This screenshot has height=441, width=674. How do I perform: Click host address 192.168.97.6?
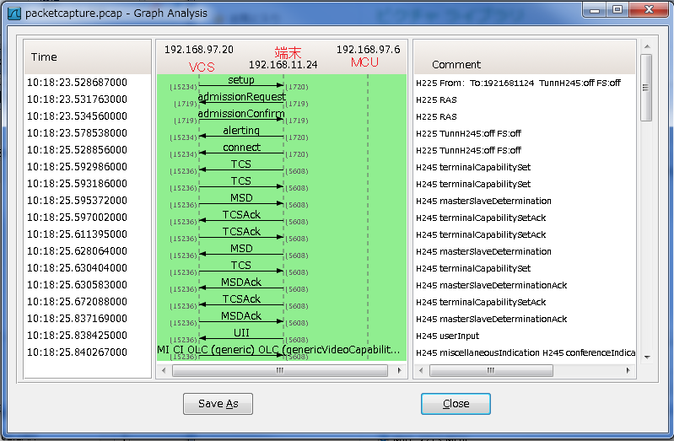click(x=368, y=50)
